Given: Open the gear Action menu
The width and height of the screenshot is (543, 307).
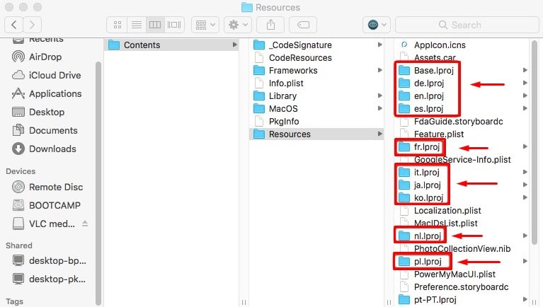Looking at the screenshot, I should (238, 25).
